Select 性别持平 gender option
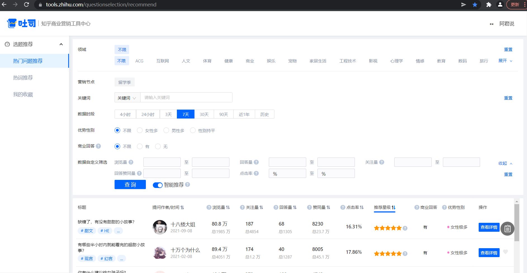This screenshot has height=273, width=527. [193, 130]
